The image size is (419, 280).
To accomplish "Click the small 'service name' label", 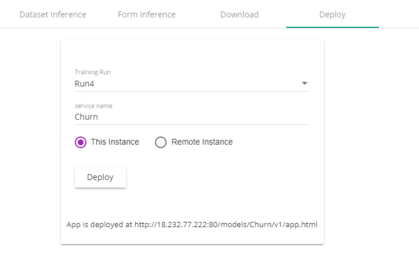I will click(x=93, y=106).
